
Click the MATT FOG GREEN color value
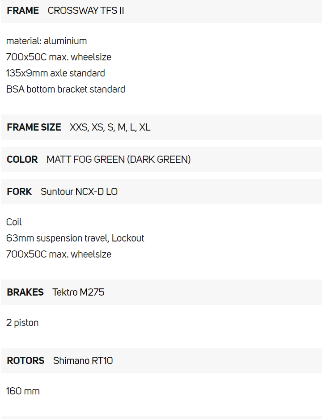point(119,160)
